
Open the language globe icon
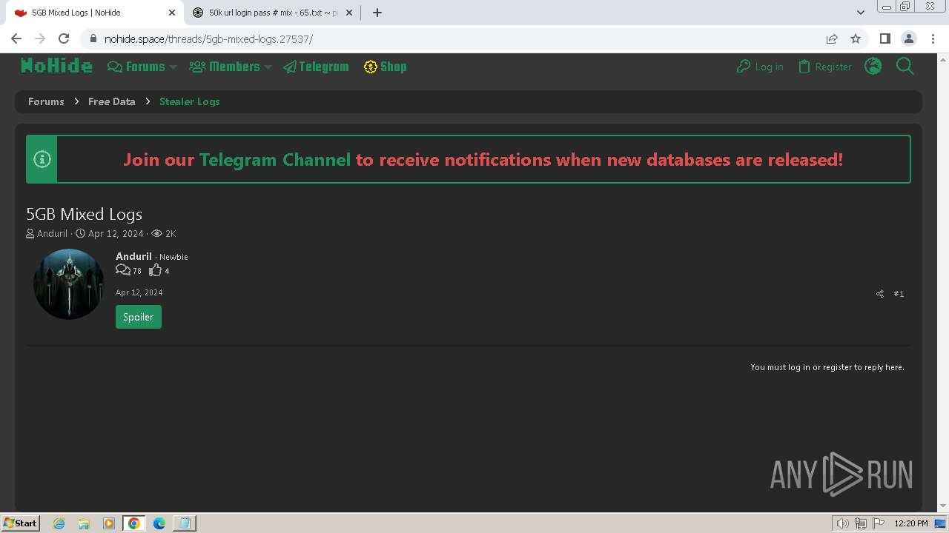pos(873,67)
